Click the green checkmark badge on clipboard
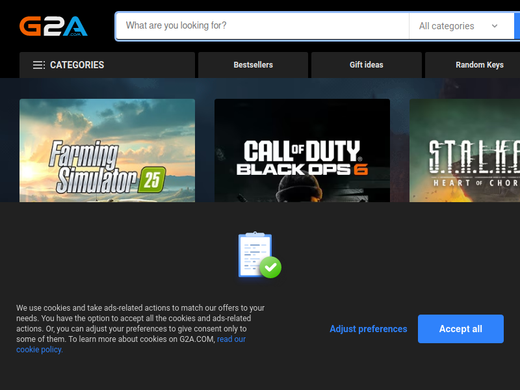Viewport: 520px width, 390px height. tap(270, 267)
